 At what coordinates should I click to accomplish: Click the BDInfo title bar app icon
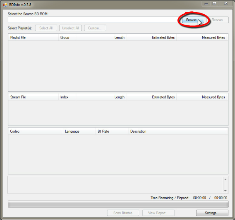(x=5, y=5)
